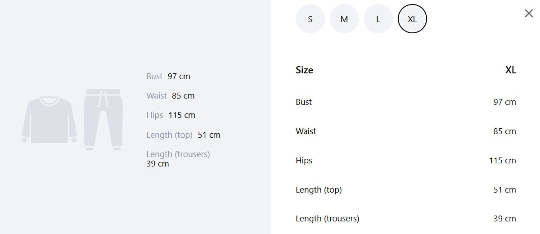This screenshot has width=540, height=234.
Task: Click the Length (top) 51 cm summary
Action: [x=183, y=135]
